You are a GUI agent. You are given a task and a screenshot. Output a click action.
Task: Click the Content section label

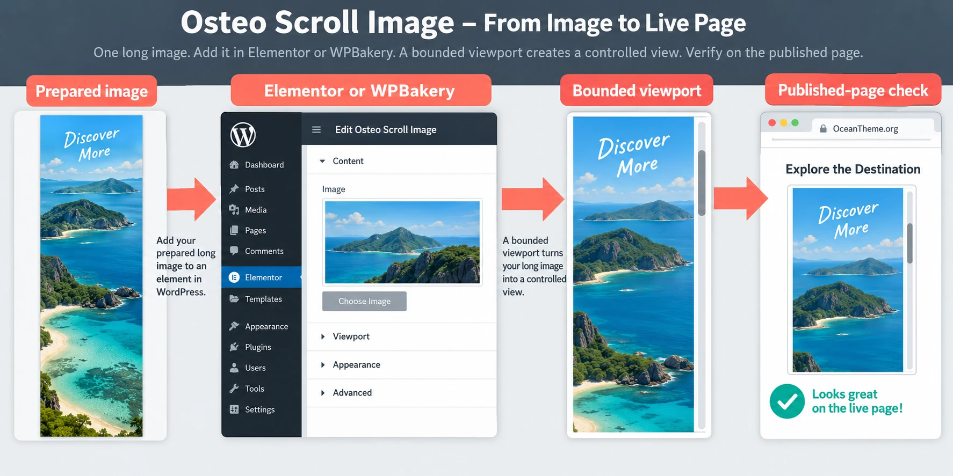click(348, 161)
